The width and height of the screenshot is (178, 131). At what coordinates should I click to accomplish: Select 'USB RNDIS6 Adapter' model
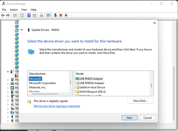tap(92, 83)
